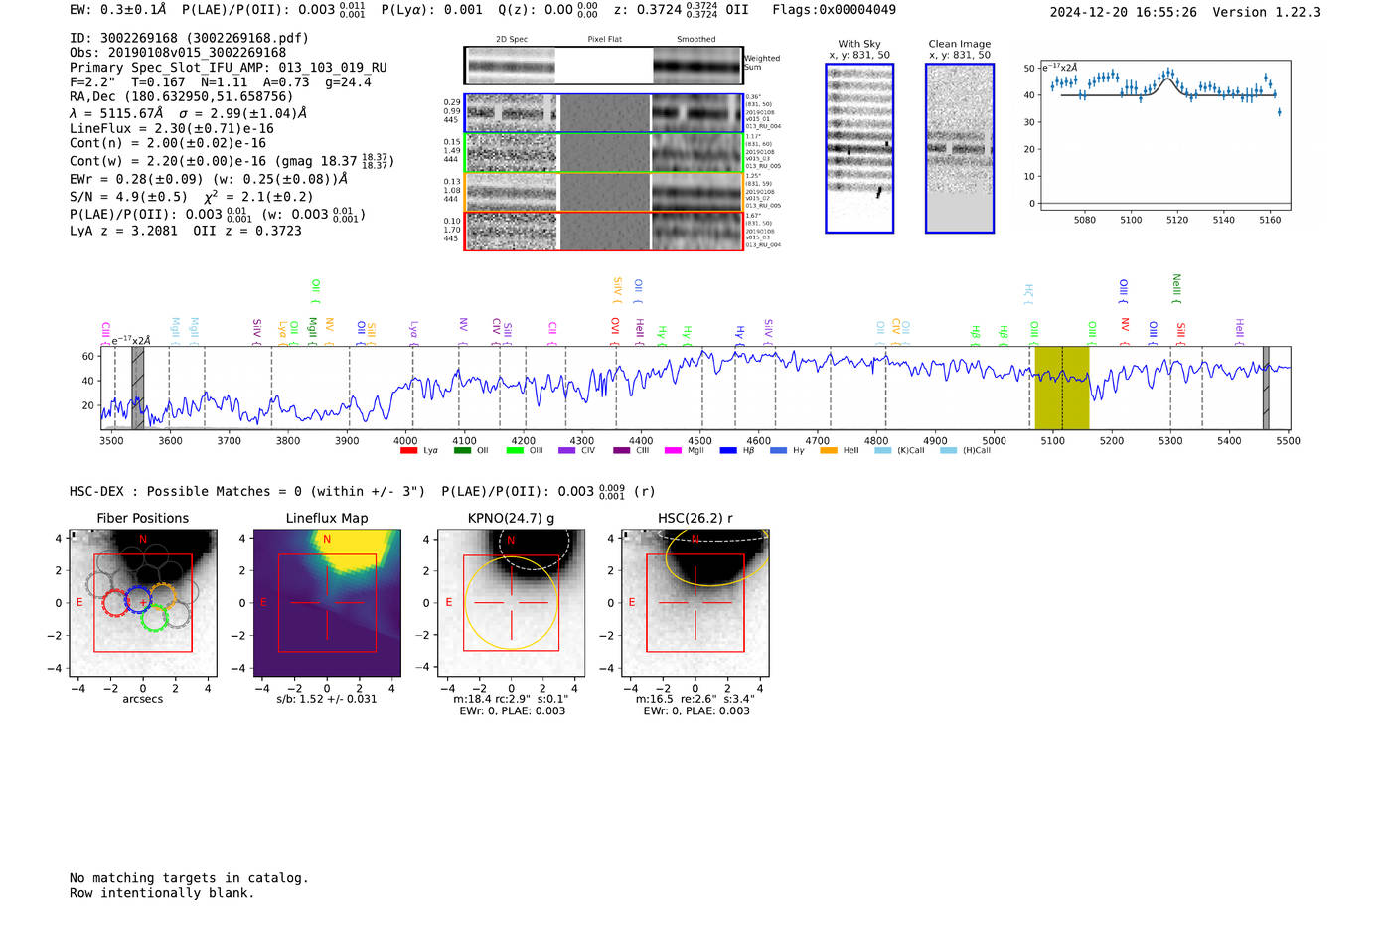Image resolution: width=1391 pixels, height=947 pixels.
Task: Click the yellow ellipse in KPNO g image
Action: pyautogui.click(x=512, y=603)
